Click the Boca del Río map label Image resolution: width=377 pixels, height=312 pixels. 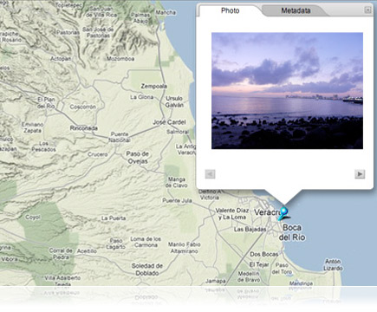[292, 232]
